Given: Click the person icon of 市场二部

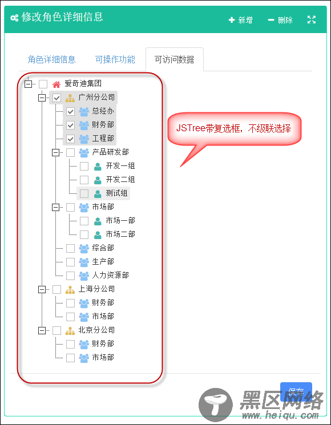Looking at the screenshot, I should (98, 235).
